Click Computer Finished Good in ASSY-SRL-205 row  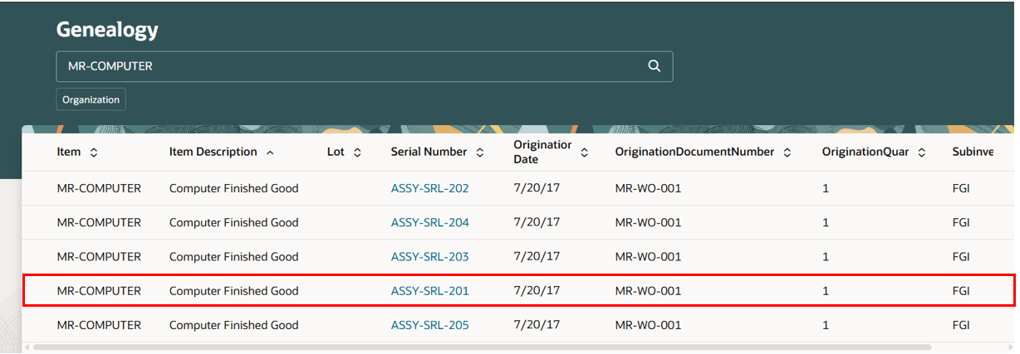coord(233,325)
